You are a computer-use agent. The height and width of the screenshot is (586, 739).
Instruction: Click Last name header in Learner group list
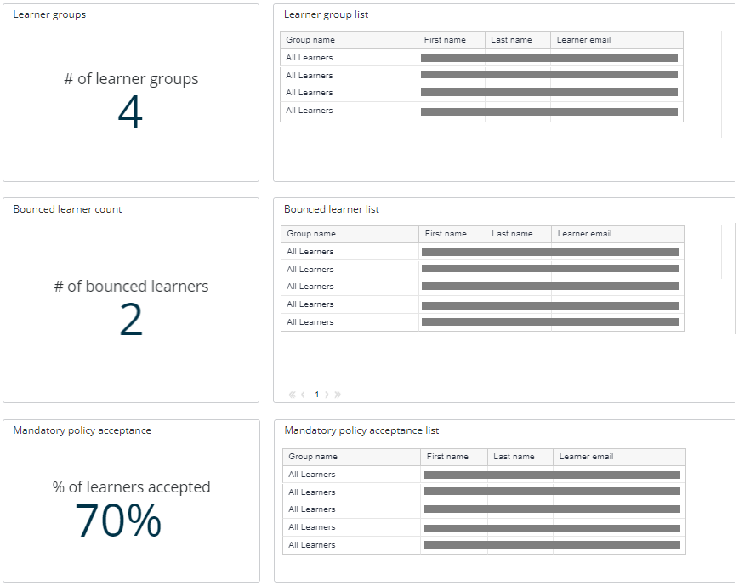[511, 40]
